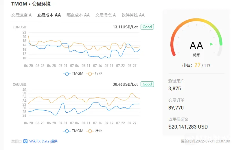This screenshot has width=234, height=150.
Task: Open the 交易滑点 A tab
Action: coord(106,15)
